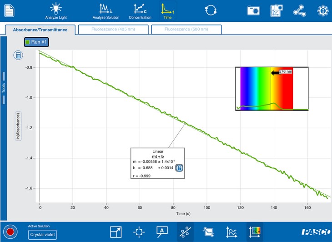332x242 pixels.
Task: Toggle the spectrum overlay graph icon
Action: [255, 232]
